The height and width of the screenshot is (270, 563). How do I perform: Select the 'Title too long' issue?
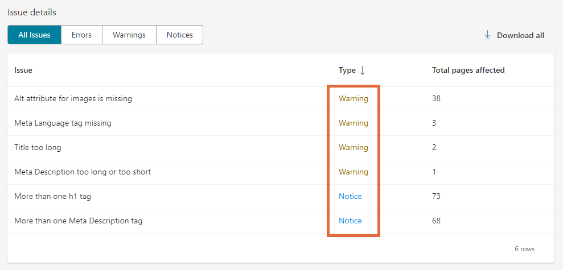(38, 147)
